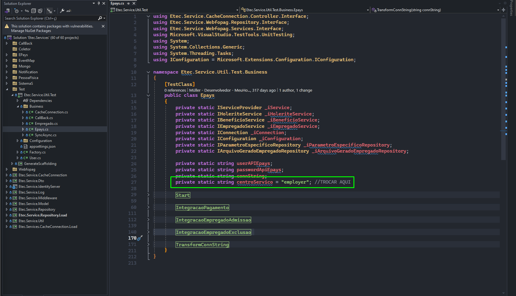This screenshot has height=296, width=516.
Task: Pin the Epays.cs tab with pin icon
Action: 128,3
